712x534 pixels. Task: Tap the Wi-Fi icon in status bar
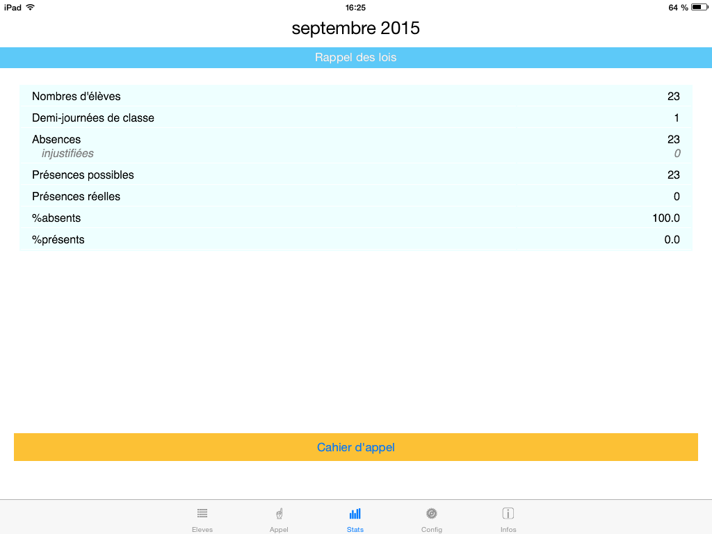[30, 7]
